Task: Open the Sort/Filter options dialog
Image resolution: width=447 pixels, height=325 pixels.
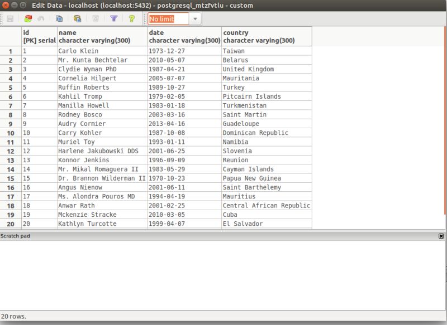Action: [112, 18]
